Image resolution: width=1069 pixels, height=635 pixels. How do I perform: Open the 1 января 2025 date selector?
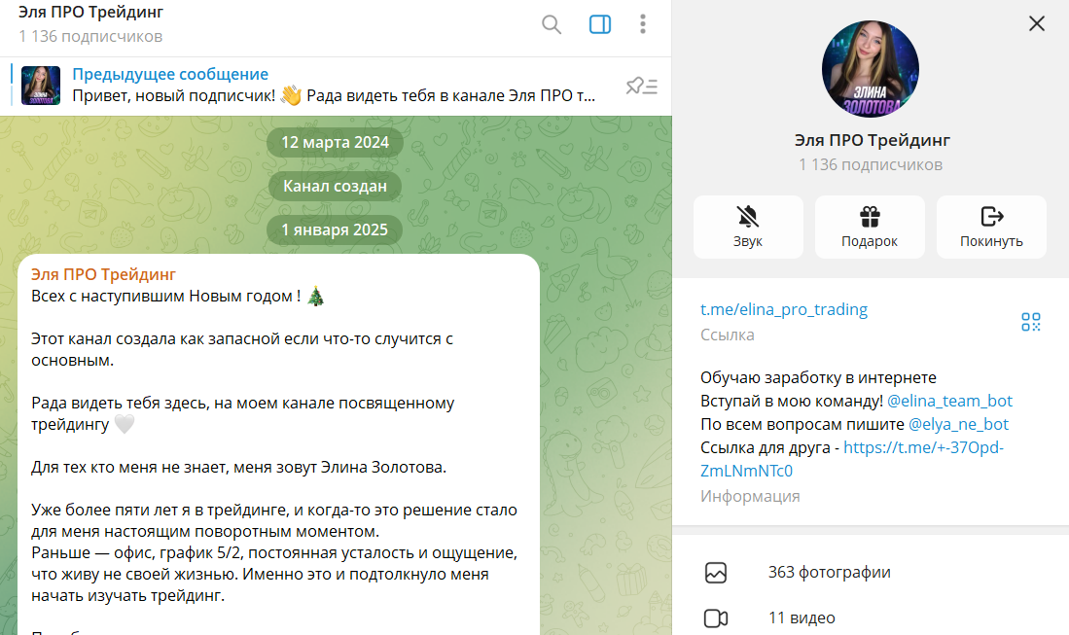pyautogui.click(x=335, y=230)
